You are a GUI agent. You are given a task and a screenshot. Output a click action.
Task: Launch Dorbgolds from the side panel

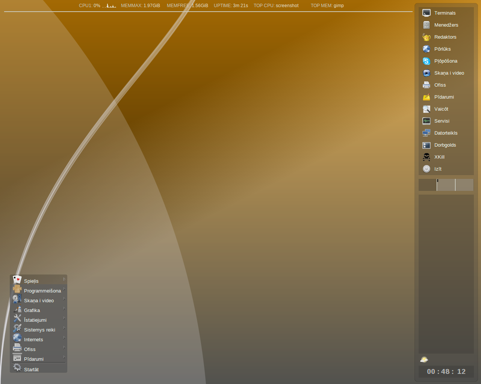pos(446,145)
